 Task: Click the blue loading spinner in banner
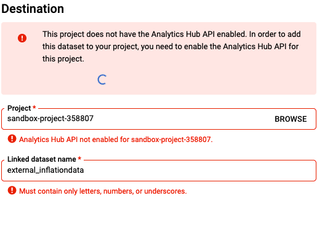click(102, 79)
